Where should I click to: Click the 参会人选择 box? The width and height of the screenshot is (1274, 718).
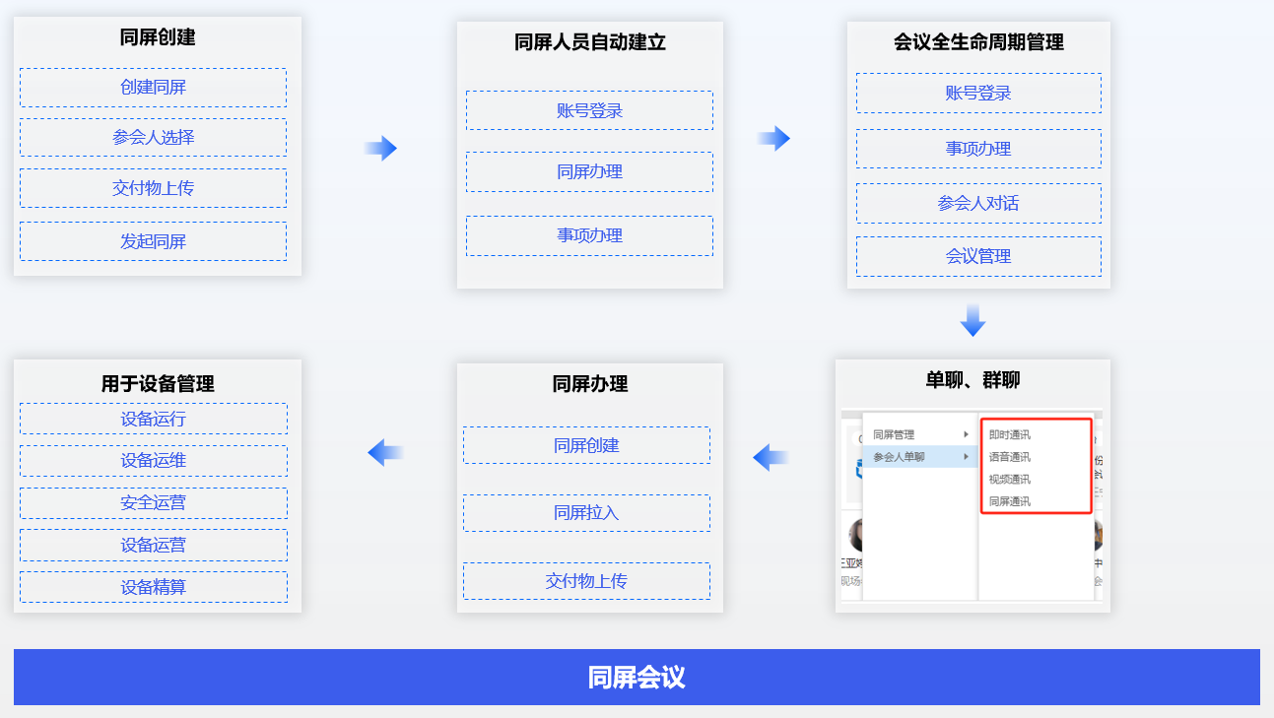153,138
